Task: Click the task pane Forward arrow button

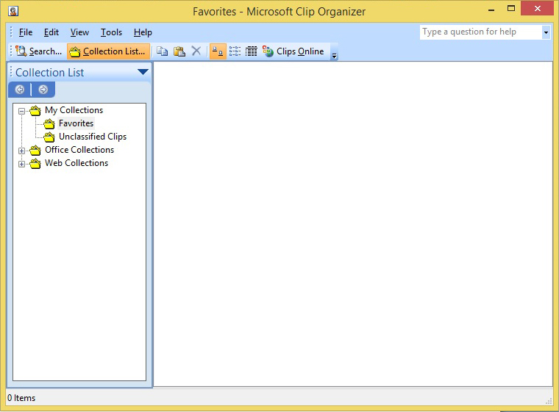Action: [43, 90]
